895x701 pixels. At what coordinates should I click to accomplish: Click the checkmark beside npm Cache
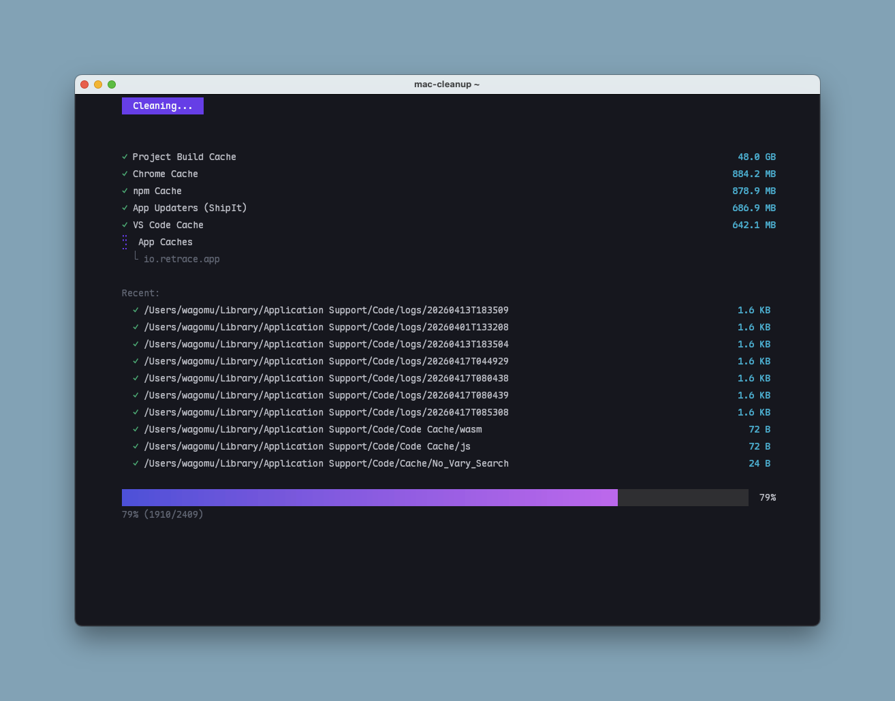click(125, 191)
